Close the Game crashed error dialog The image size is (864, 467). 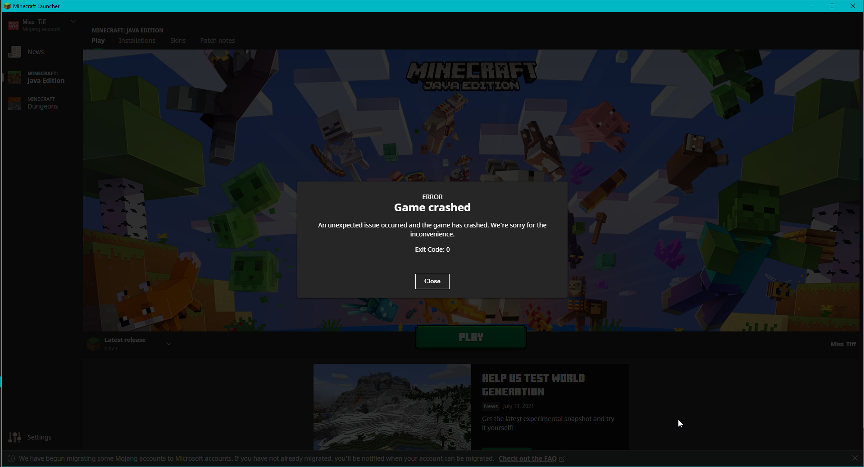[x=432, y=281]
